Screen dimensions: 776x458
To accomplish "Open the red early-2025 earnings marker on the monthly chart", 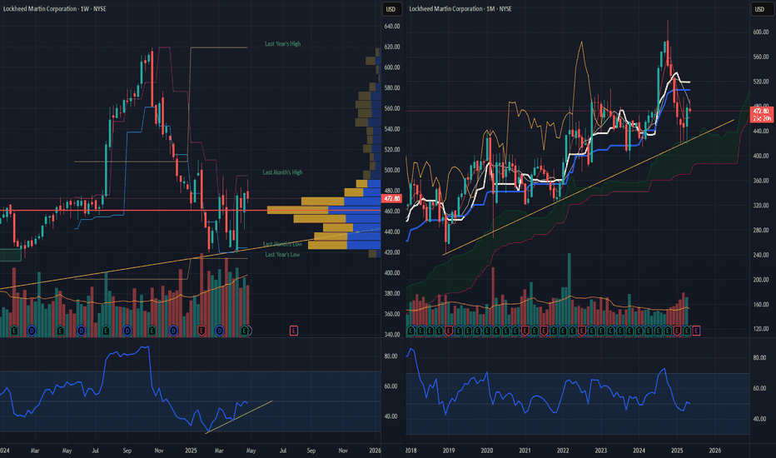I will (x=677, y=331).
